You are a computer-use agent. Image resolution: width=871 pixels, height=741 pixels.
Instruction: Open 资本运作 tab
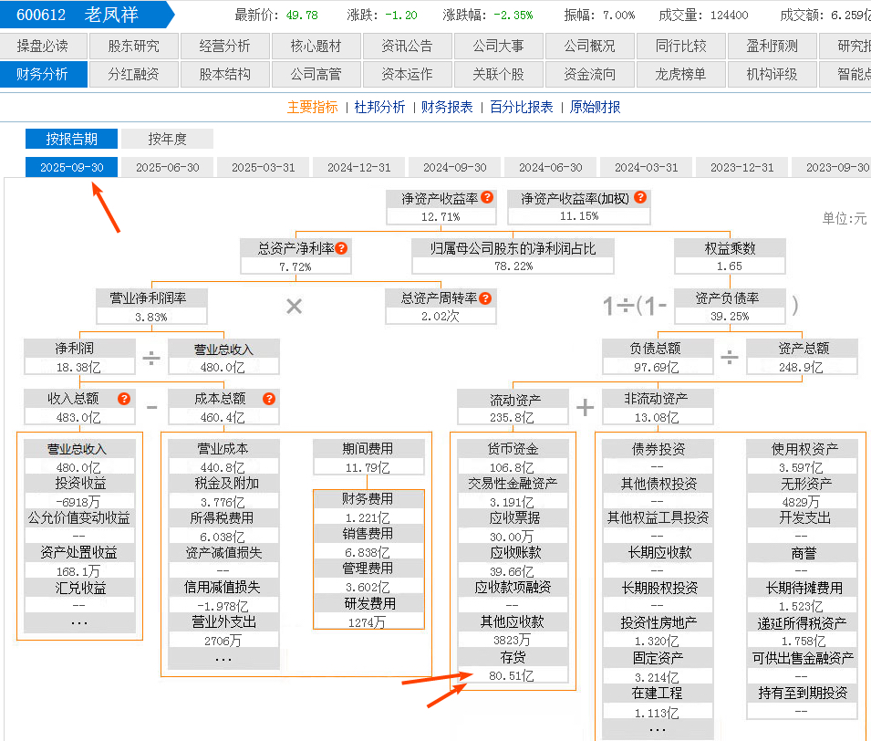(x=407, y=74)
